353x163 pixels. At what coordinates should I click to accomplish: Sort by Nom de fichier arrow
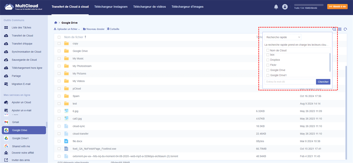coord(85,37)
